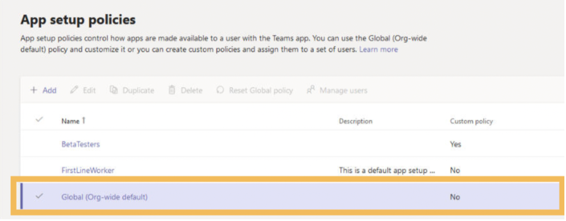
Task: Click the App setup policies heading
Action: coord(78,20)
